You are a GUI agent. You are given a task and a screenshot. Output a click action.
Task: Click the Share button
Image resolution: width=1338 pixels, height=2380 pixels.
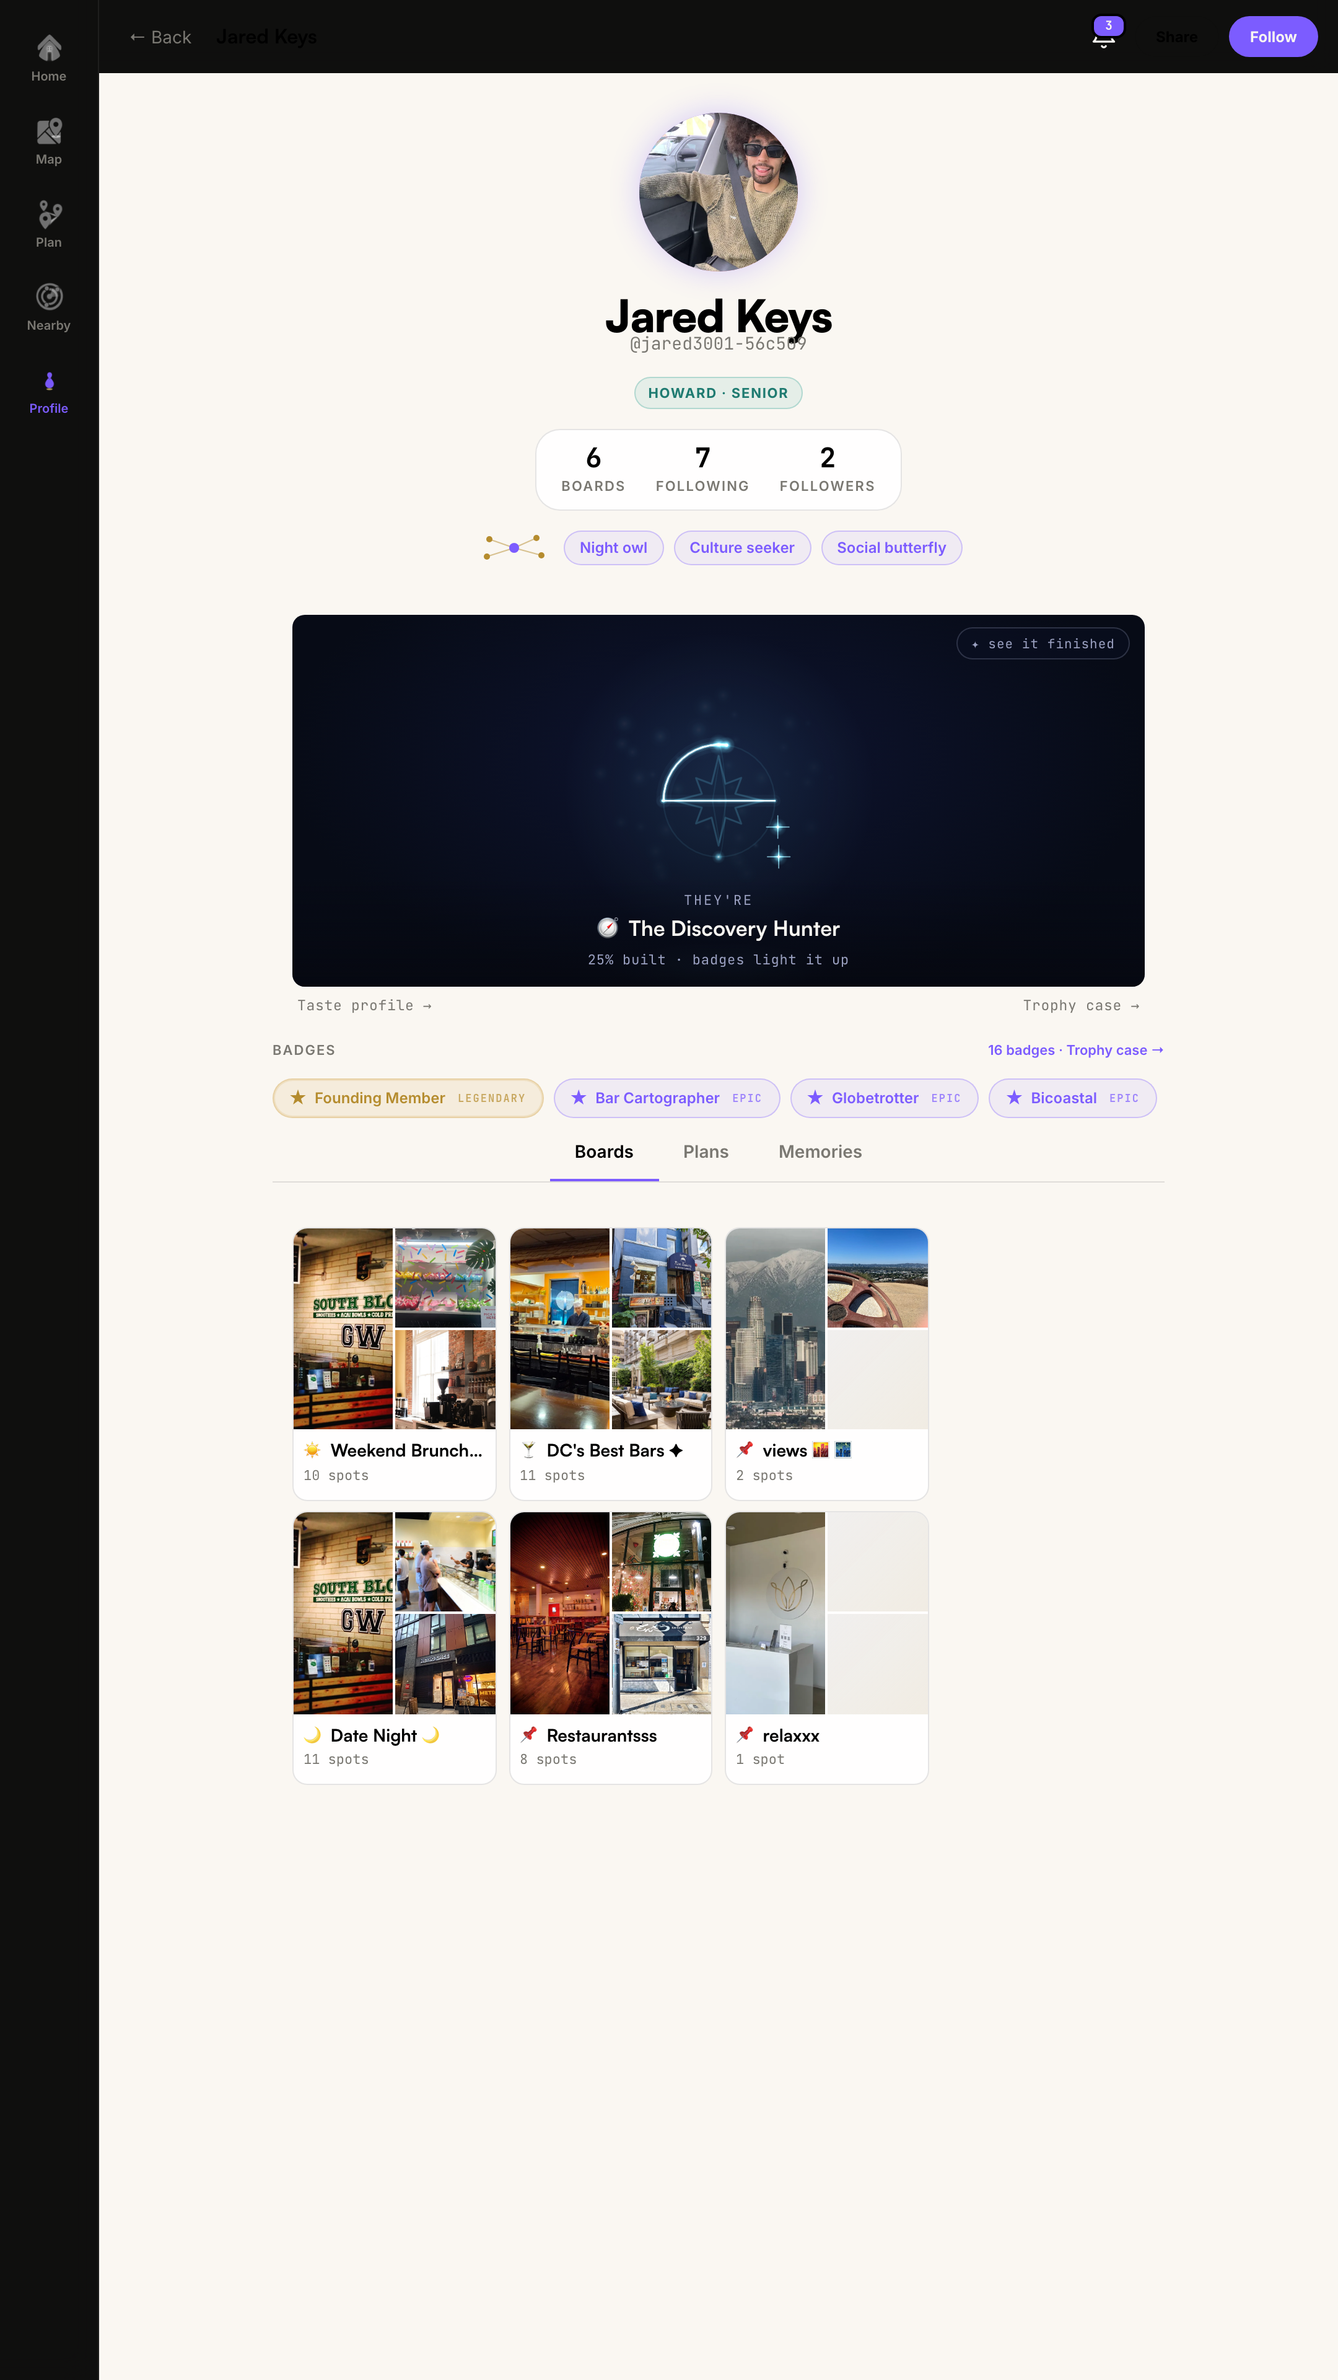1176,37
